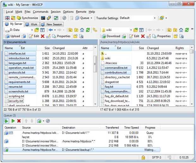Screen dimensions: 196x163
Task: Click the lock encryption status icon
Action: coord(143,158)
